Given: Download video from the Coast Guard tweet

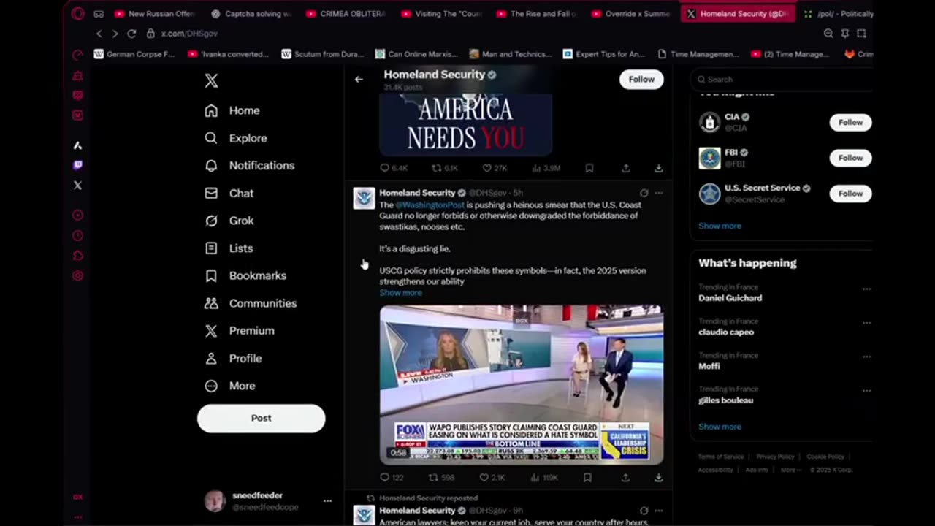Looking at the screenshot, I should (658, 478).
